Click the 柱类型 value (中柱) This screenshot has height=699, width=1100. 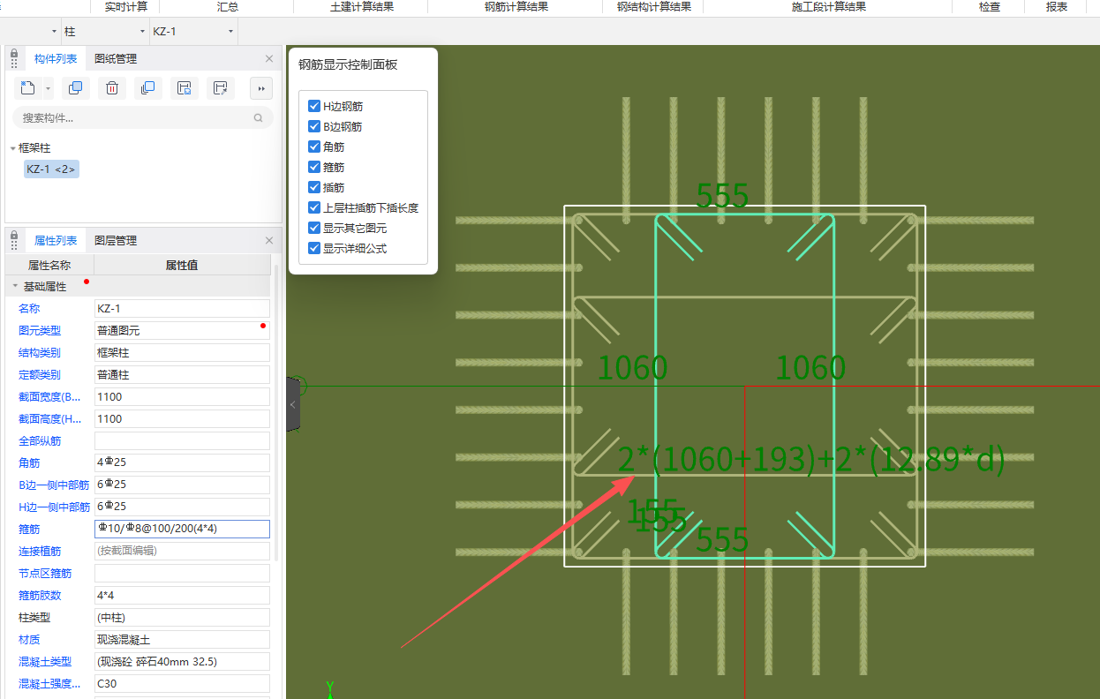pyautogui.click(x=182, y=617)
